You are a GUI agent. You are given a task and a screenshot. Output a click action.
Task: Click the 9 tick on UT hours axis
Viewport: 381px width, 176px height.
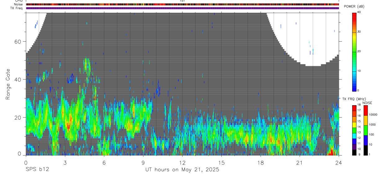(x=143, y=163)
